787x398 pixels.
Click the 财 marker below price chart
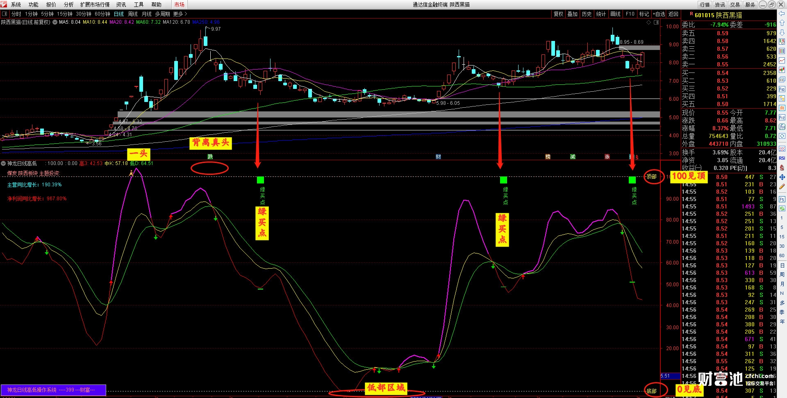point(438,157)
